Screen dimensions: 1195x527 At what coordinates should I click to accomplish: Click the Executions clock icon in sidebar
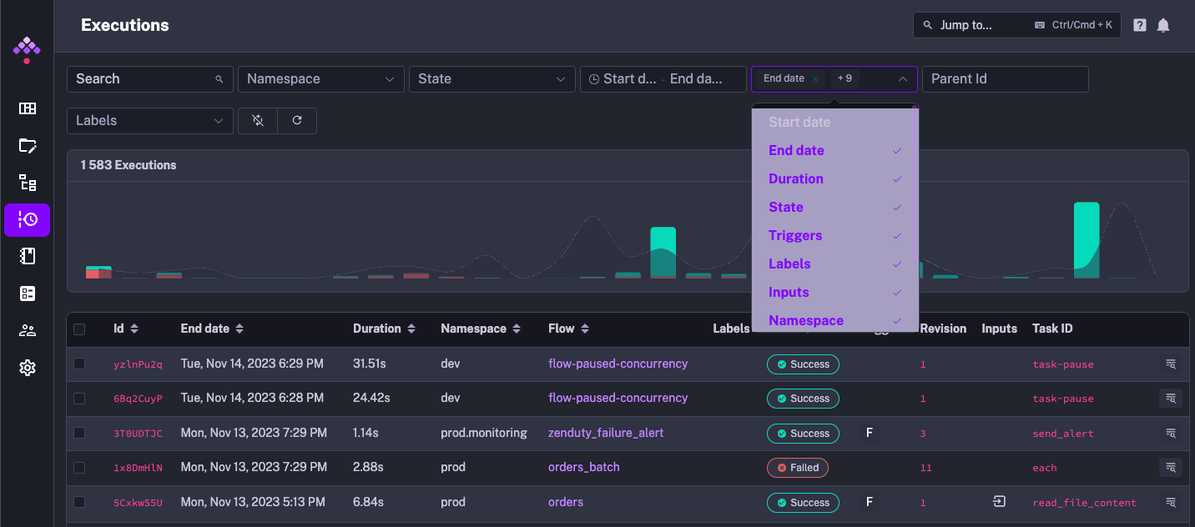[27, 220]
